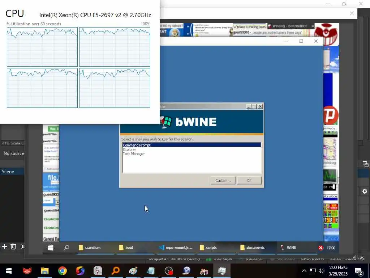The image size is (370, 278).
Task: Select Command Prompt in the bWINE shell list
Action: coord(192,145)
